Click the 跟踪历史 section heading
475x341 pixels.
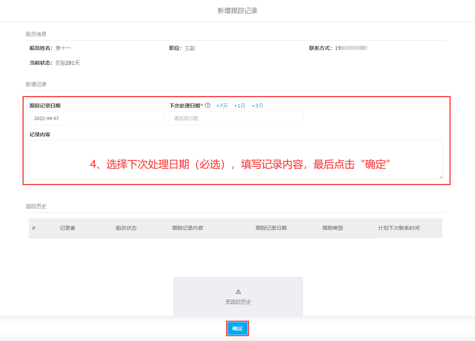pos(36,206)
